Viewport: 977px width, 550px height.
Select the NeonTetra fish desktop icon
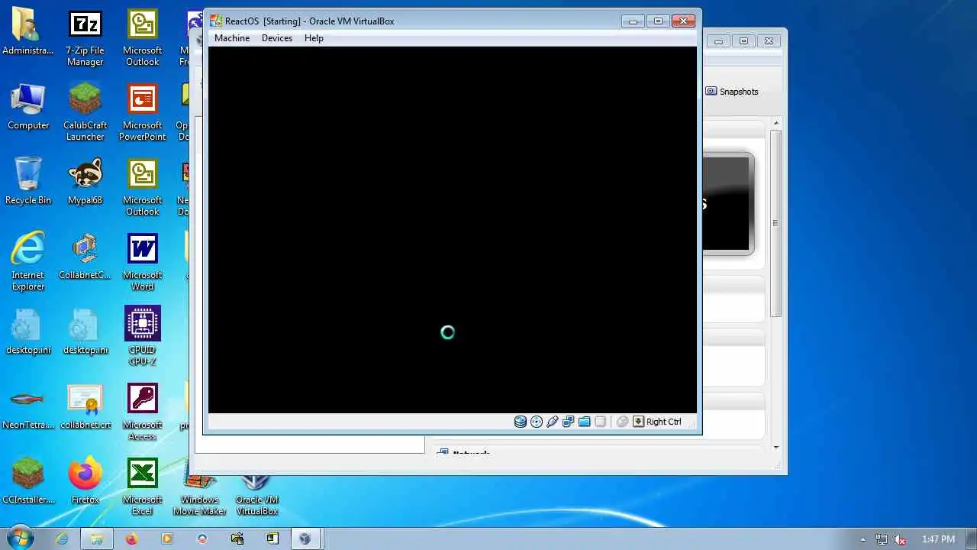[x=28, y=406]
